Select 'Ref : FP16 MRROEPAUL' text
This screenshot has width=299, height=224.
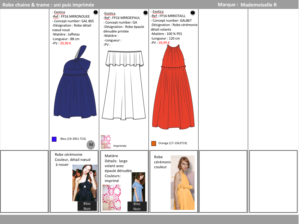pos(122,18)
